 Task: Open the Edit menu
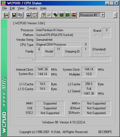click(12, 8)
